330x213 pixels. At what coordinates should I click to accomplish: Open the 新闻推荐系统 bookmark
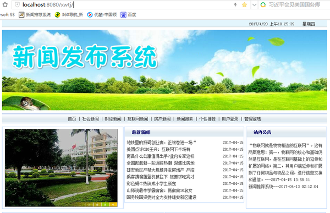35,14
